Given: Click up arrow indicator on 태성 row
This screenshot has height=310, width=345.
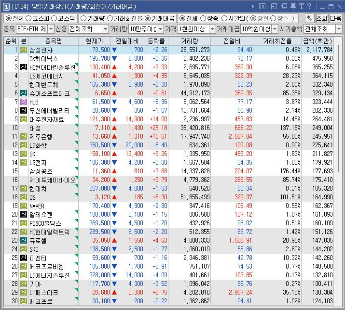Looking at the screenshot, I should pyautogui.click(x=114, y=128).
